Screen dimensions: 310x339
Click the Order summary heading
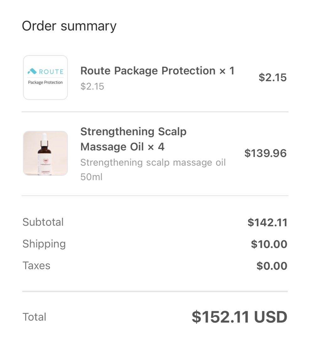(69, 26)
